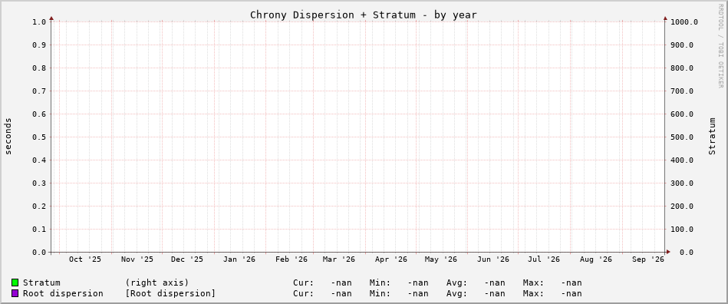Screen dimensions: 728x304
Task: Click the Apr '26 x-axis label
Action: (391, 259)
